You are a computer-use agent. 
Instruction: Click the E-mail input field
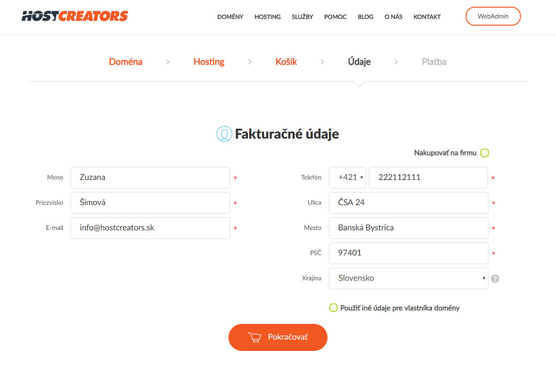151,228
